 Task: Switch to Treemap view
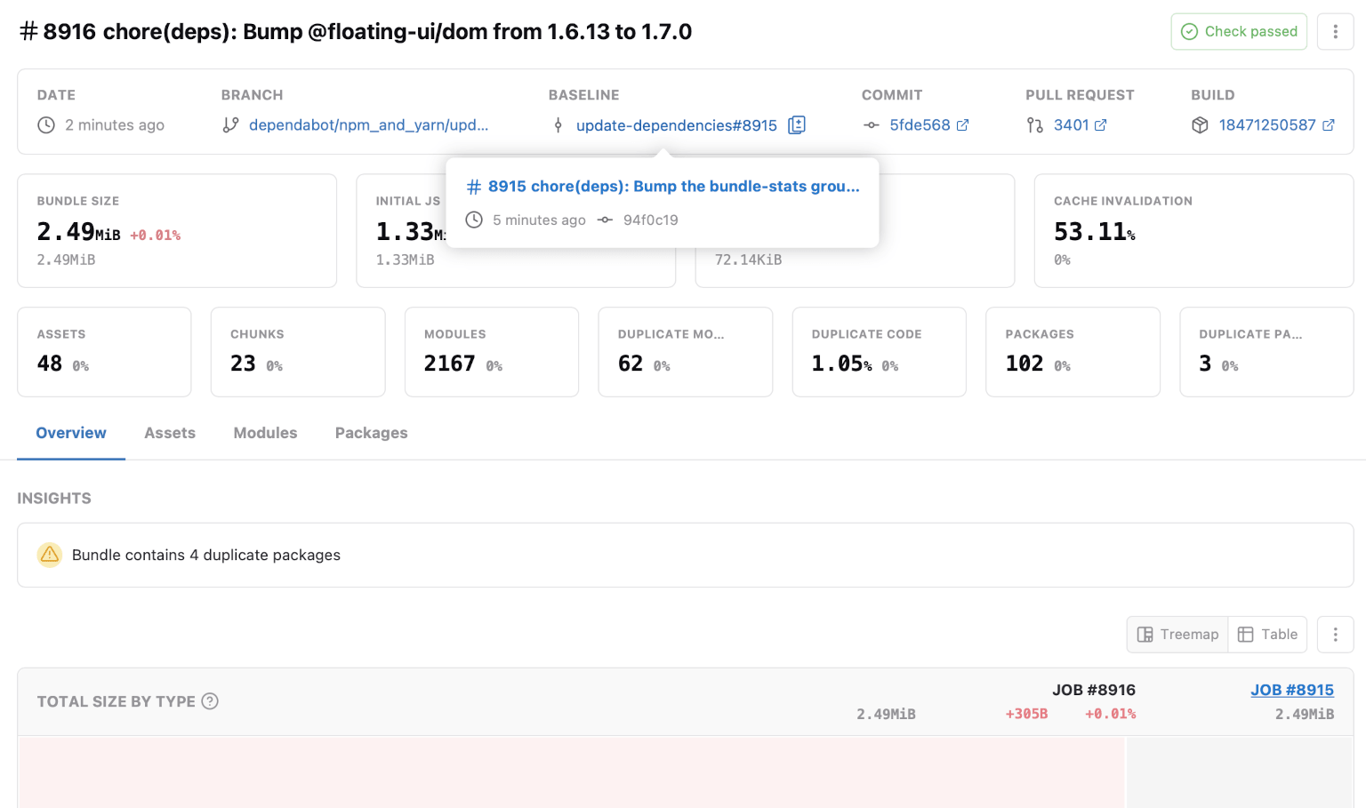[1177, 635]
